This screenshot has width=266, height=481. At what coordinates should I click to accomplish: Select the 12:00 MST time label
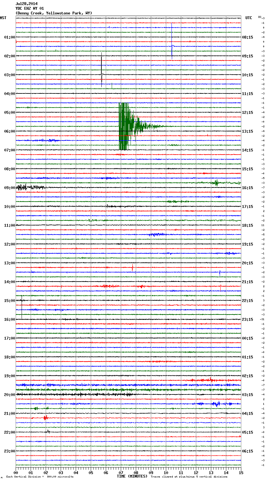[10, 244]
